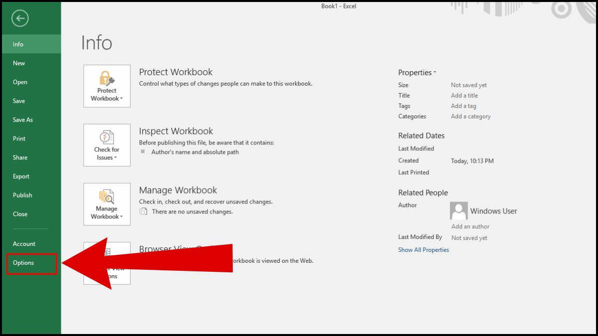Click the Windows User author avatar

pyautogui.click(x=458, y=211)
